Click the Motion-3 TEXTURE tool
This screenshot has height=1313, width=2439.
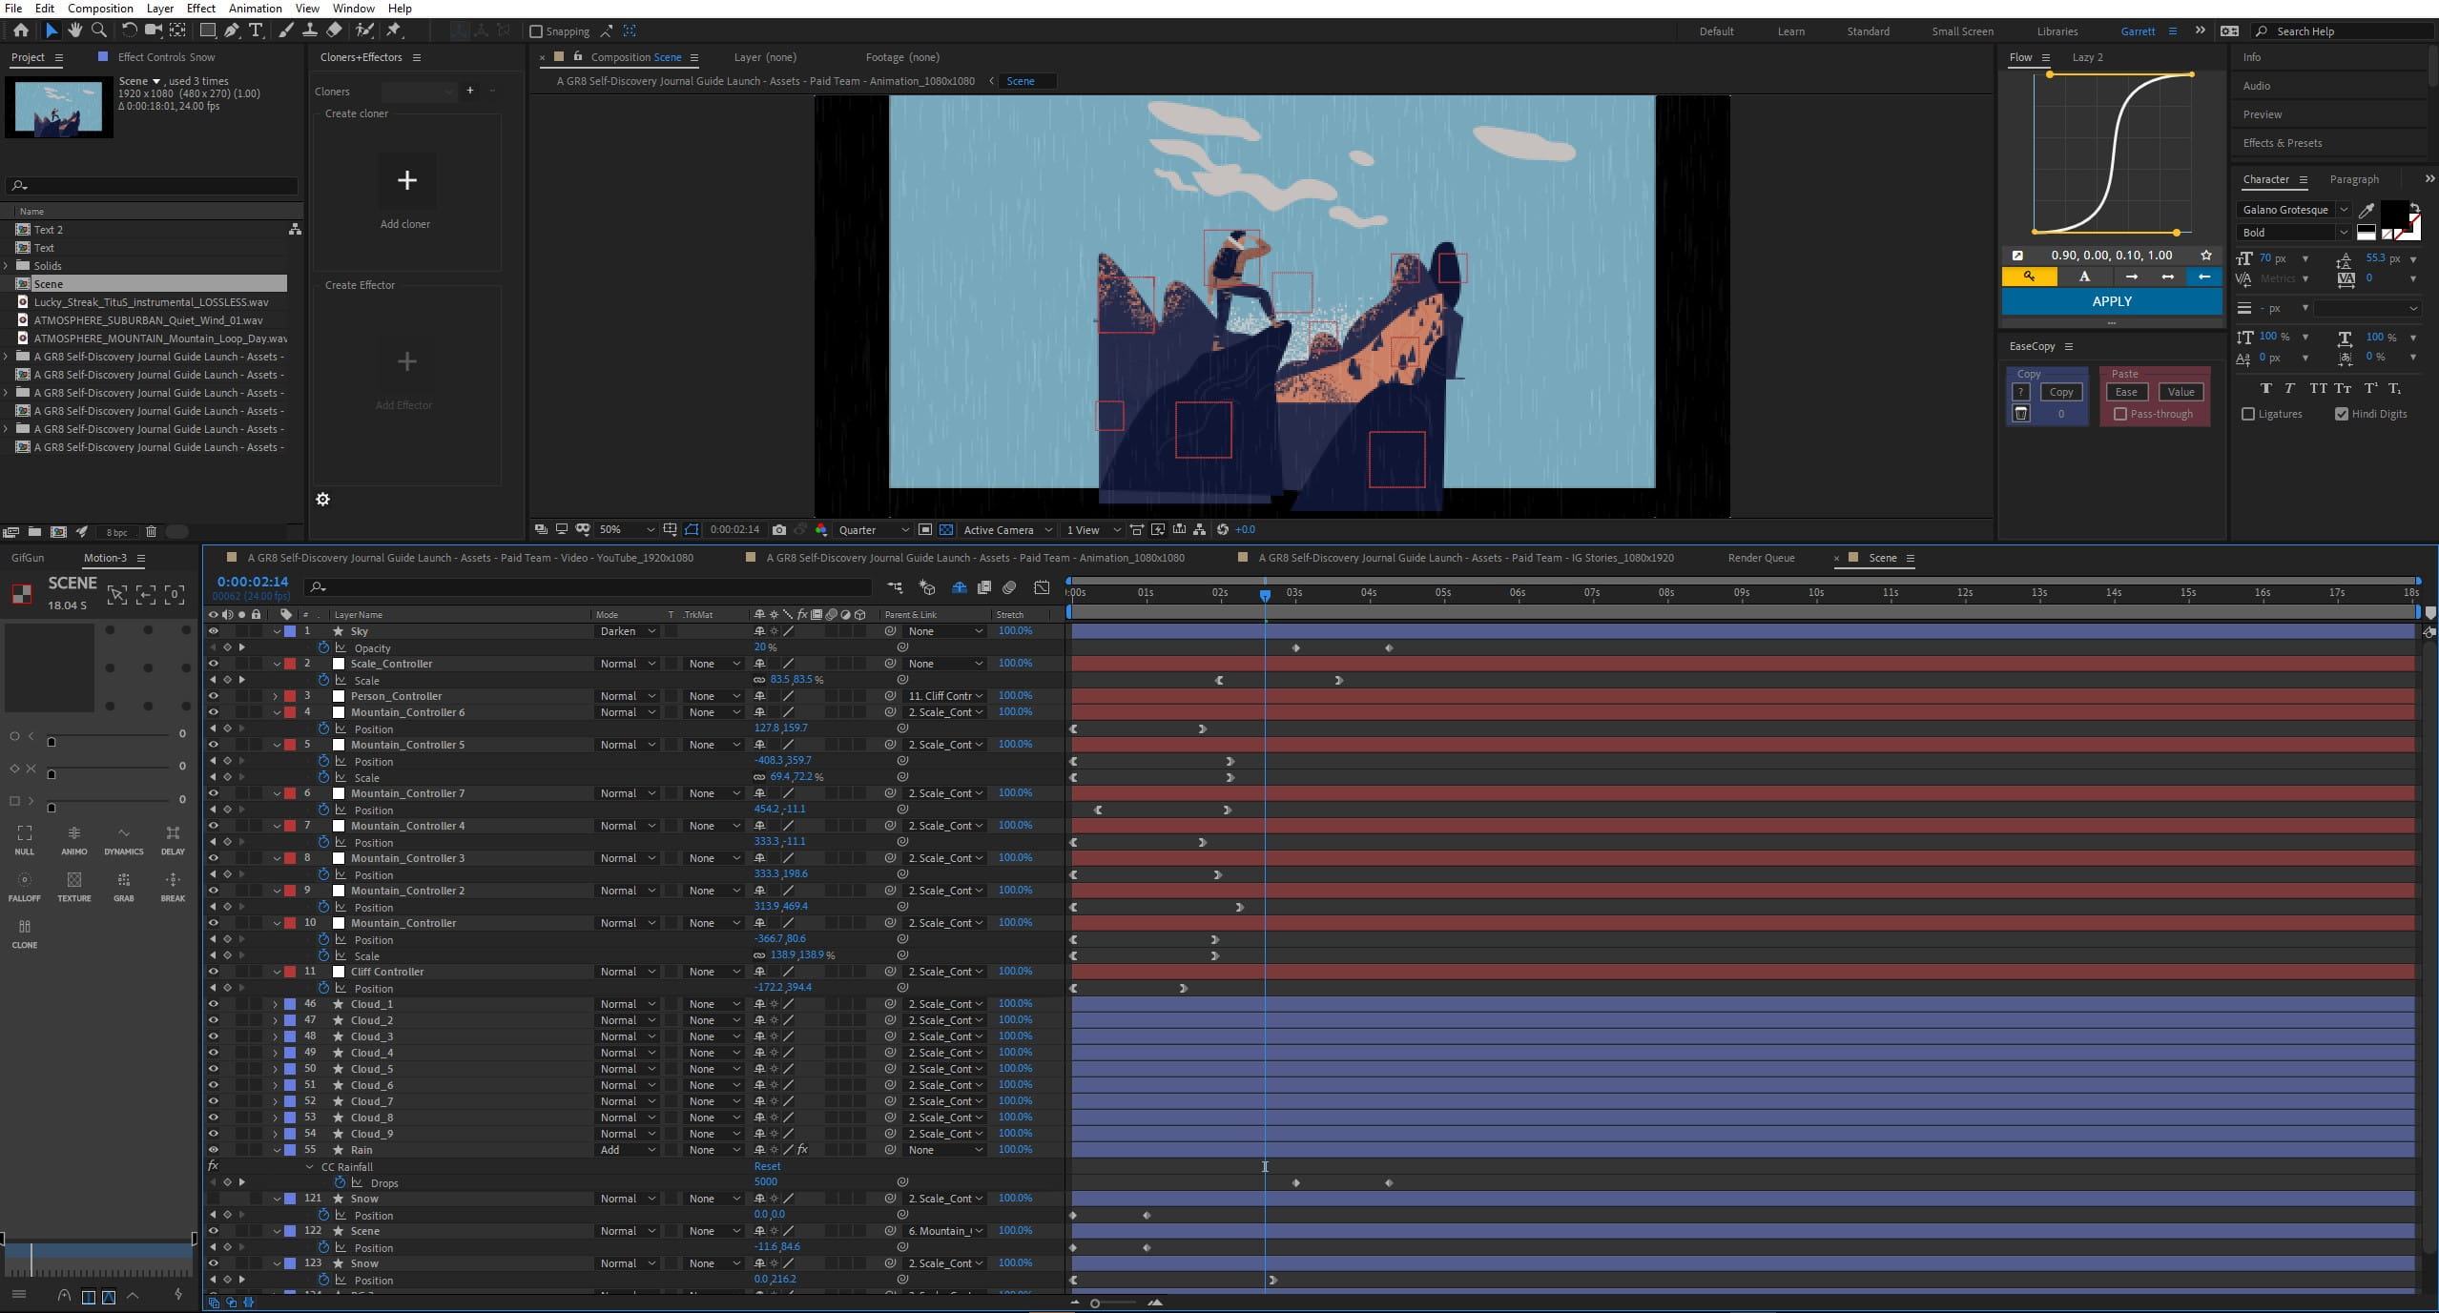pyautogui.click(x=74, y=886)
